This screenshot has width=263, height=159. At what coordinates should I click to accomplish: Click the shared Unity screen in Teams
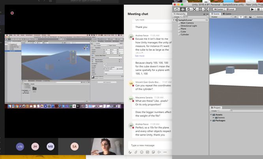pos(64,71)
